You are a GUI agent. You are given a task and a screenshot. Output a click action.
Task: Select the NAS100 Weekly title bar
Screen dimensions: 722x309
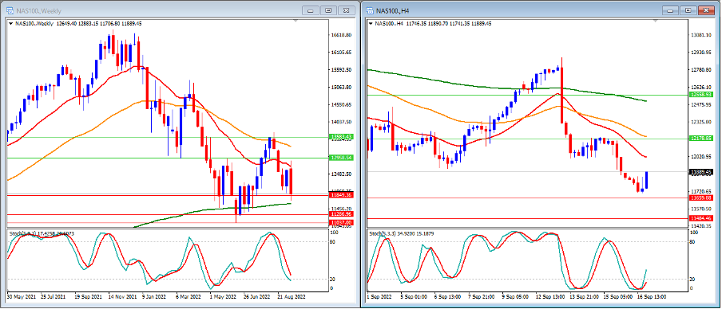pos(180,10)
